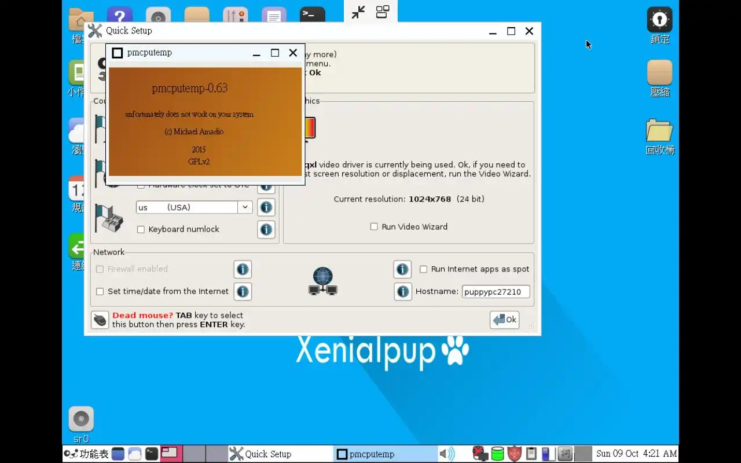Click the inward arrows shrink icon

[358, 12]
